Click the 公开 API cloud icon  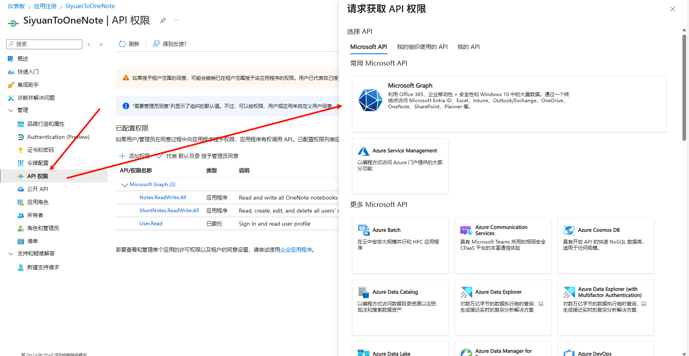20,189
